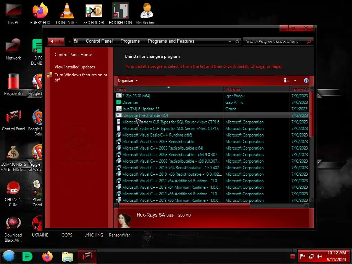
Task: Open the LYNCHING desktop item
Action: 93,235
